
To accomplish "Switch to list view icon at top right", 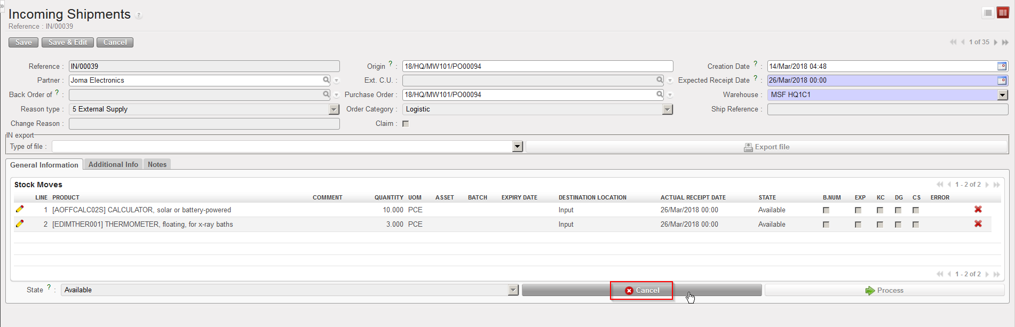I will (x=988, y=13).
